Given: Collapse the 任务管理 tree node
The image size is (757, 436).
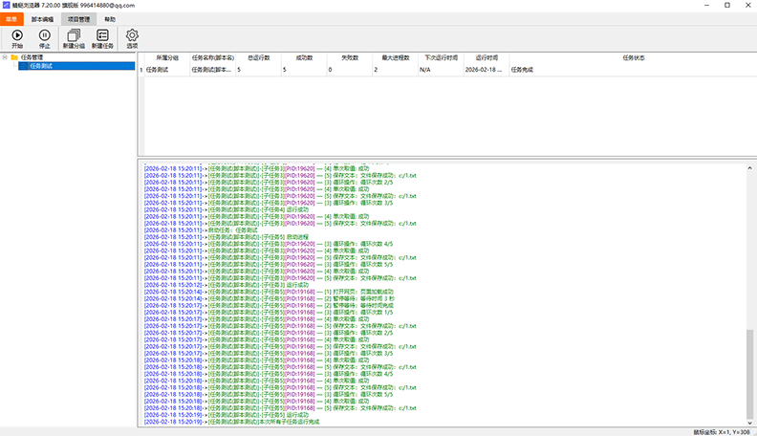Looking at the screenshot, I should click(5, 57).
